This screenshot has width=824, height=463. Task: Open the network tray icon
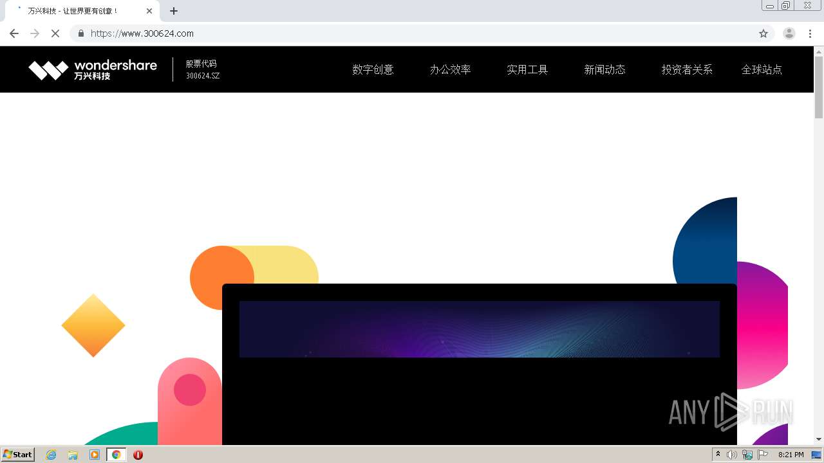747,455
